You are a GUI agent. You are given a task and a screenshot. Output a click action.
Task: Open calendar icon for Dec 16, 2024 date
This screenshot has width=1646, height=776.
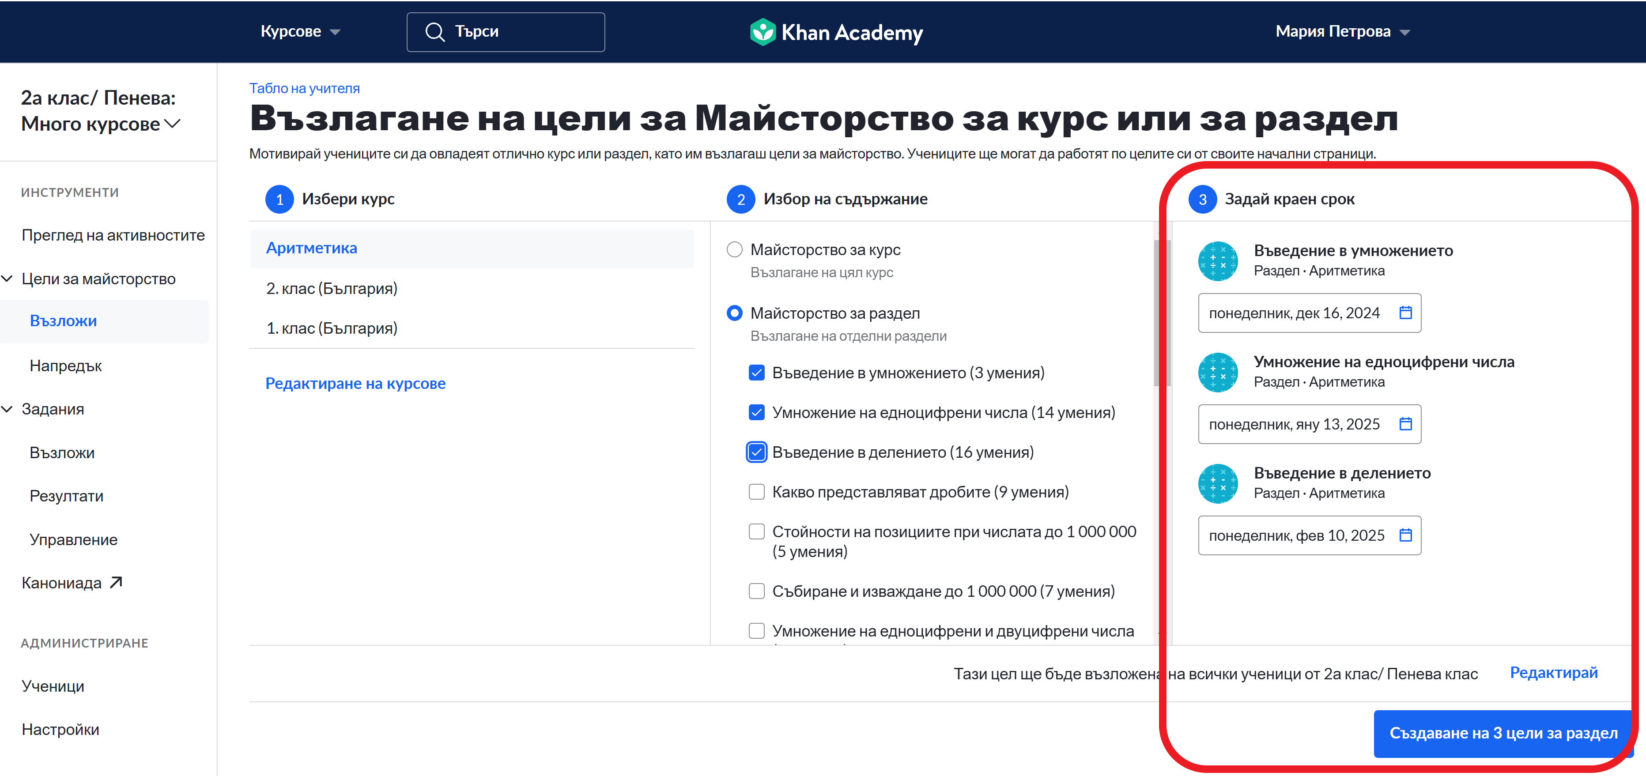1405,313
